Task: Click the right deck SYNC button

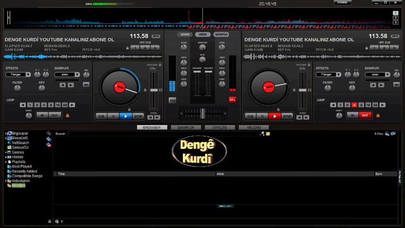Action: pos(287,116)
